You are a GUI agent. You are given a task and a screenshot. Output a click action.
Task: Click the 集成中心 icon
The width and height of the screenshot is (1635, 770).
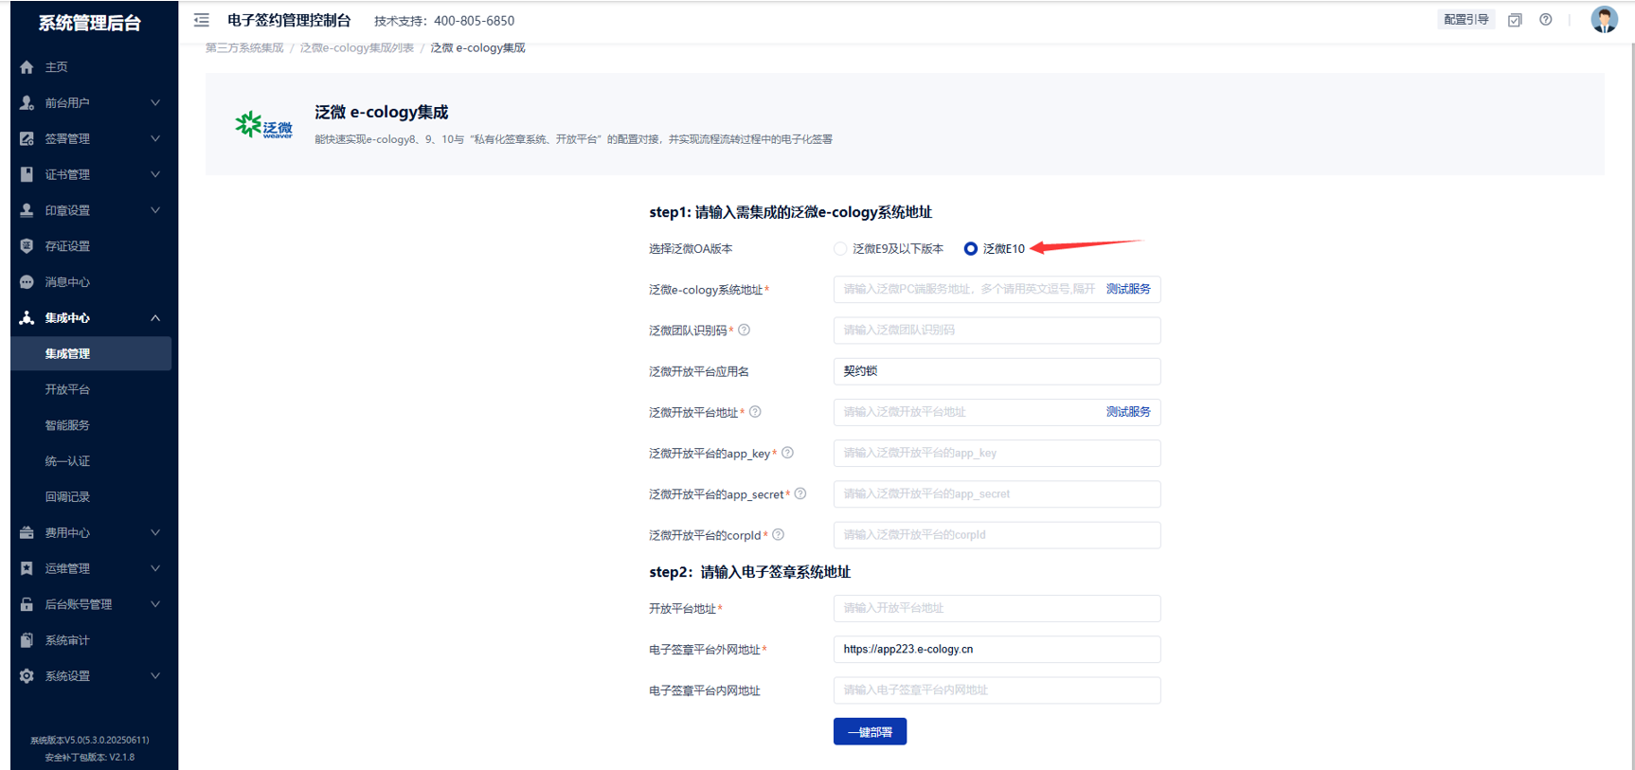(27, 318)
